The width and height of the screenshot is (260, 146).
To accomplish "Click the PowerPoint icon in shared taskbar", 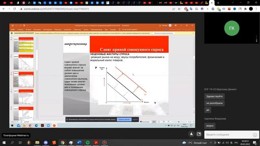I will click(54, 125).
